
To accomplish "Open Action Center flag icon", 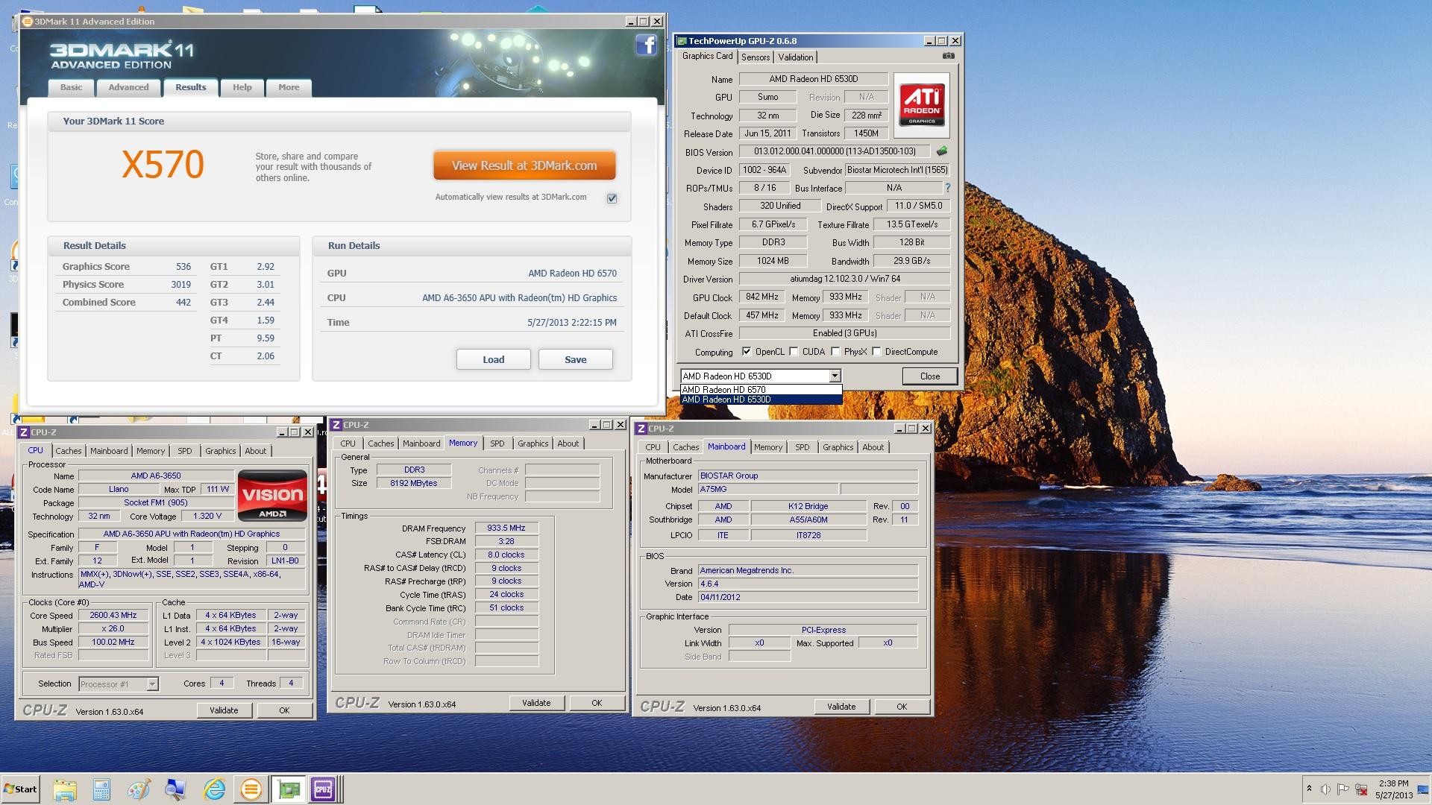I will tap(1343, 789).
